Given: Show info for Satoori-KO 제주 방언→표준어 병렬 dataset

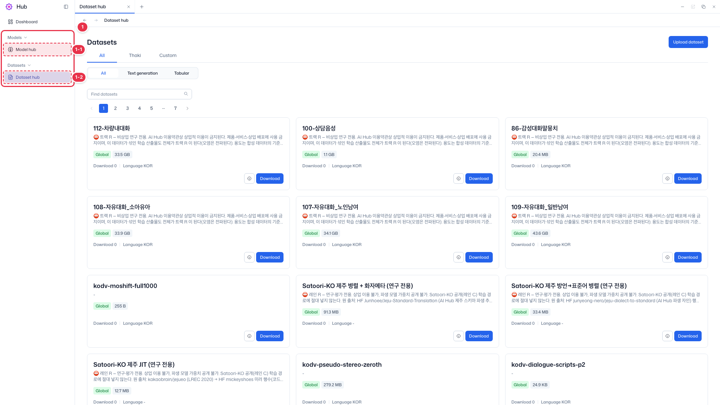Looking at the screenshot, I should 667,336.
